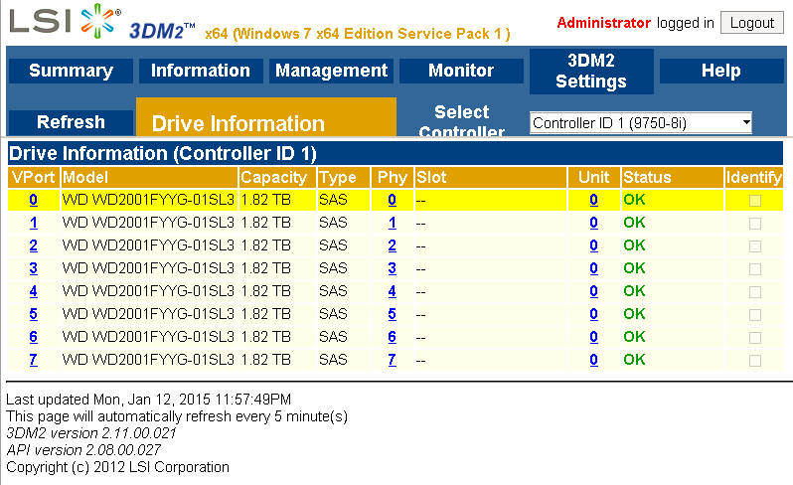Click the API version 2.08.00.027 text
The width and height of the screenshot is (793, 485).
[83, 450]
